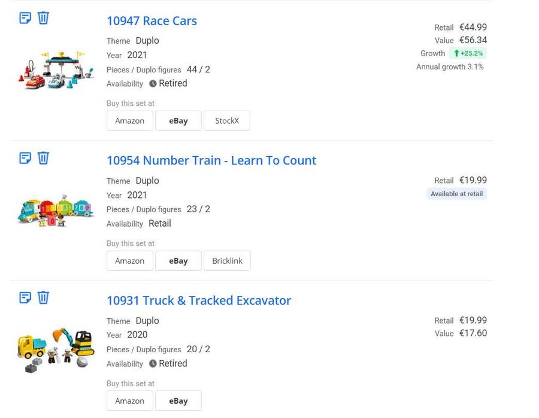Click trash icon for 10954 Number Train
This screenshot has width=539, height=418.
click(43, 158)
